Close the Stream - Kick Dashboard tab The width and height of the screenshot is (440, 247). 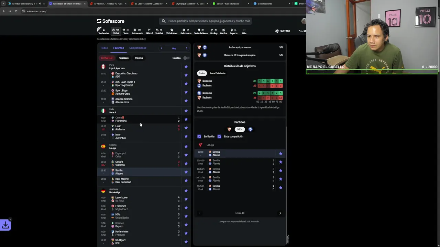click(248, 4)
